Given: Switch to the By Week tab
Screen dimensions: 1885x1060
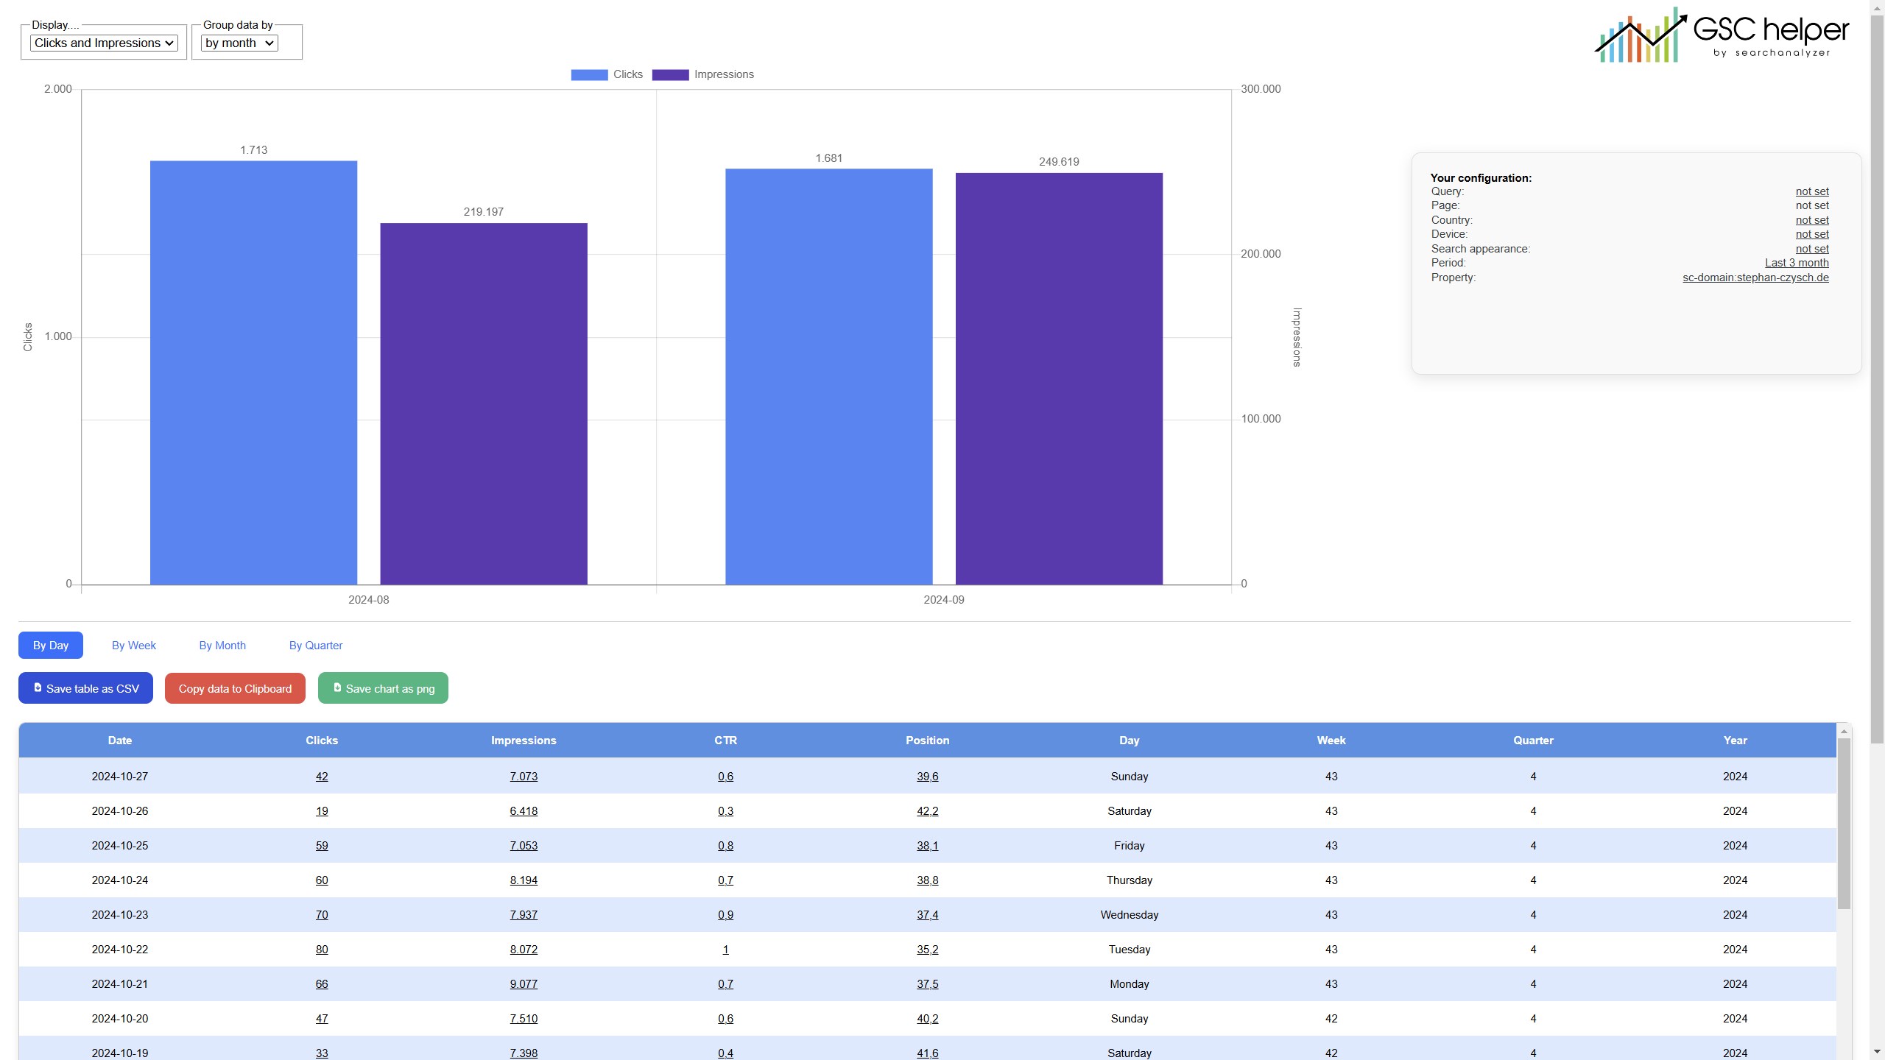Looking at the screenshot, I should (x=133, y=645).
